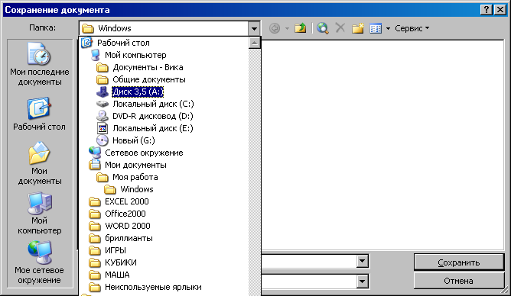511x296 pixels.
Task: Click the Сохранить button
Action: point(459,262)
